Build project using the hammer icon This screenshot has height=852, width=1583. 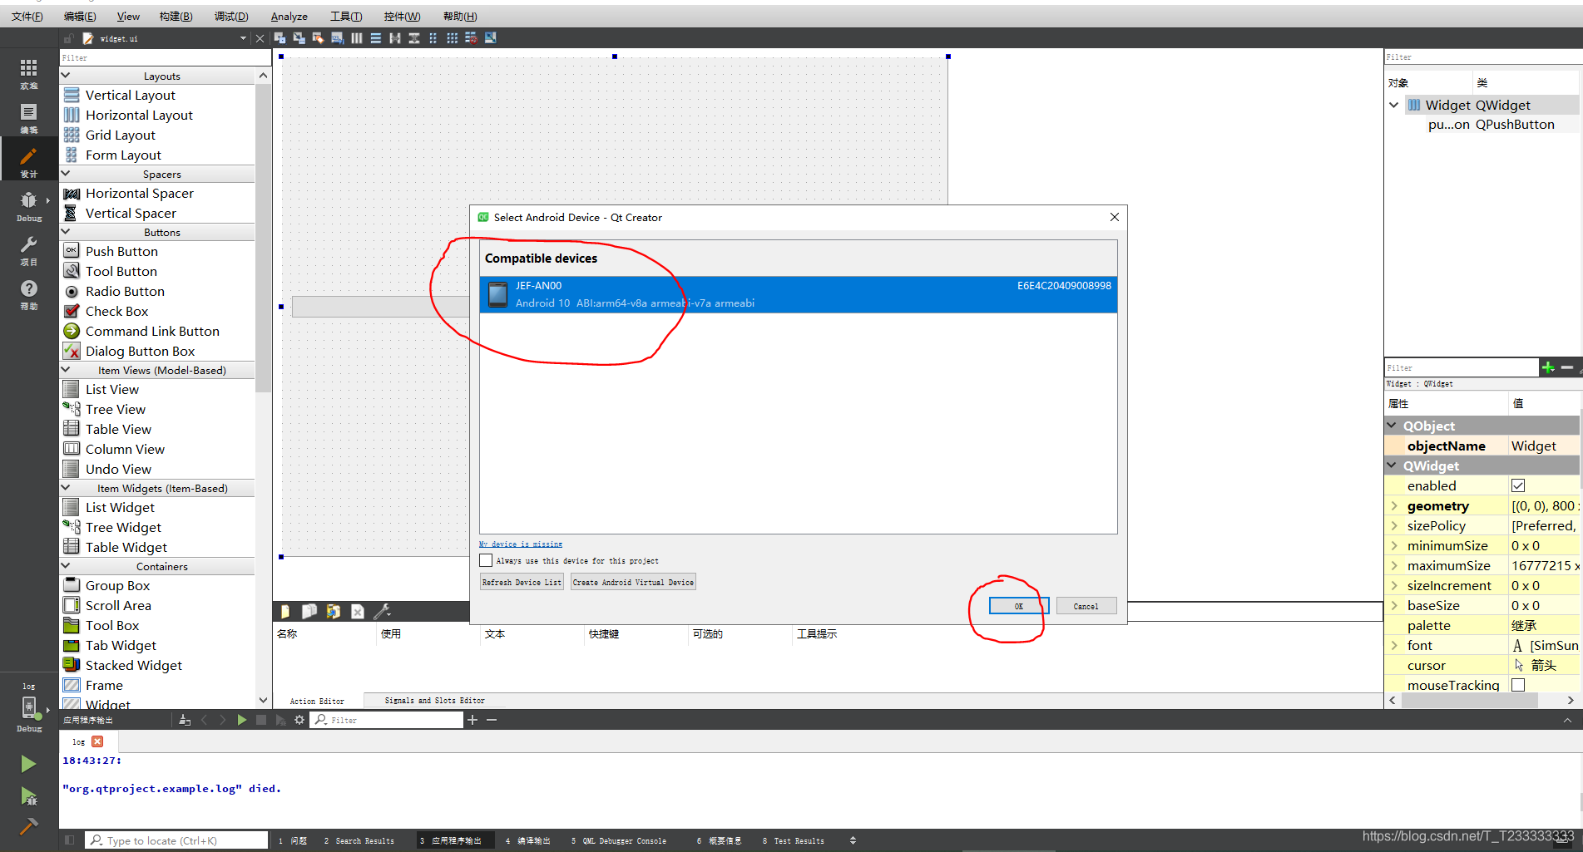point(28,826)
